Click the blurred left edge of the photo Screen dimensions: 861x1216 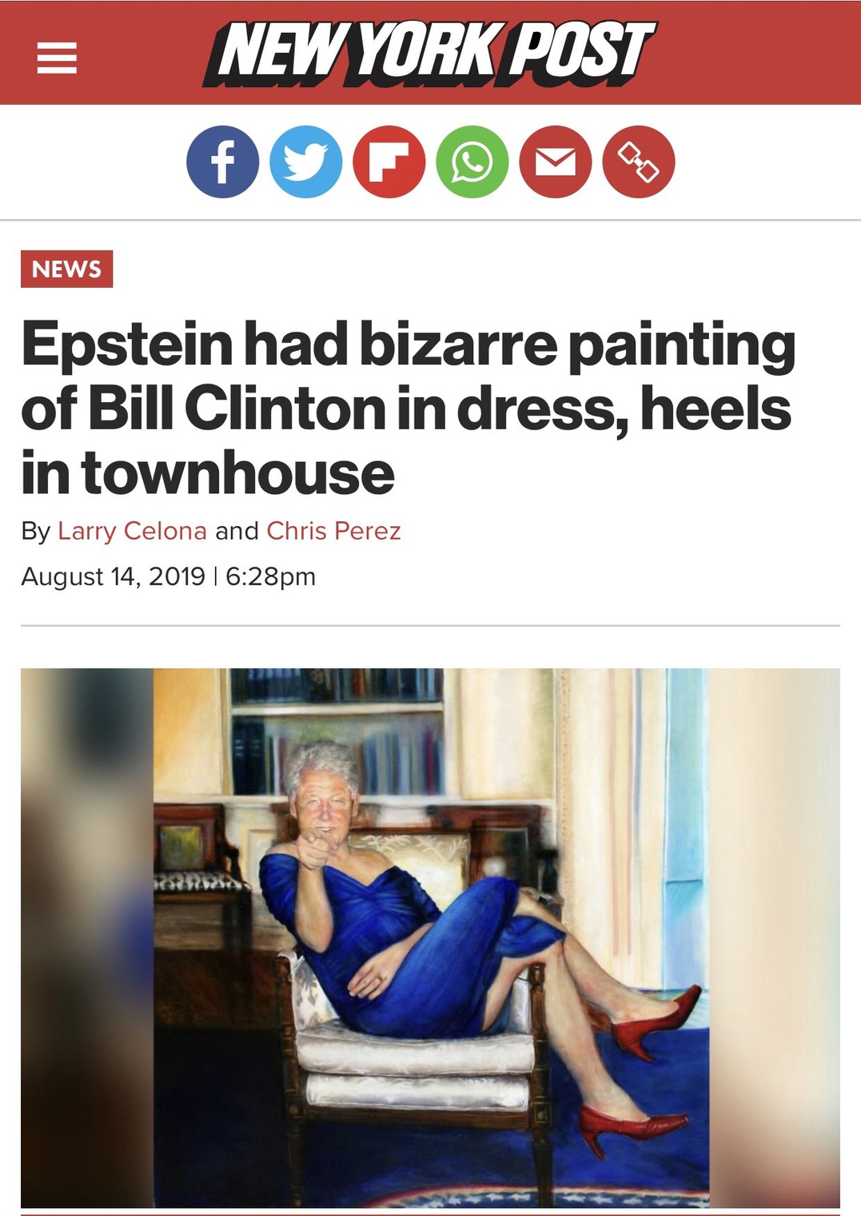click(x=86, y=938)
